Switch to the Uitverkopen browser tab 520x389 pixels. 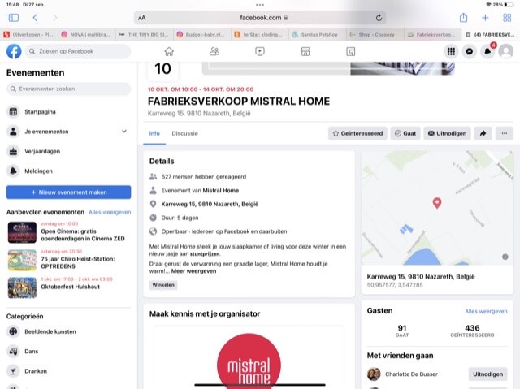(x=28, y=34)
